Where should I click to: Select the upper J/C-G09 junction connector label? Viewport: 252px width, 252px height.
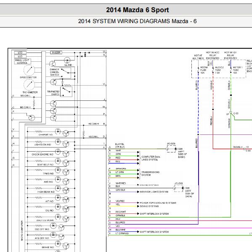[171, 144]
